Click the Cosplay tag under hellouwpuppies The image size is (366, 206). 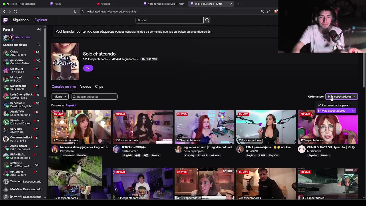[190, 155]
